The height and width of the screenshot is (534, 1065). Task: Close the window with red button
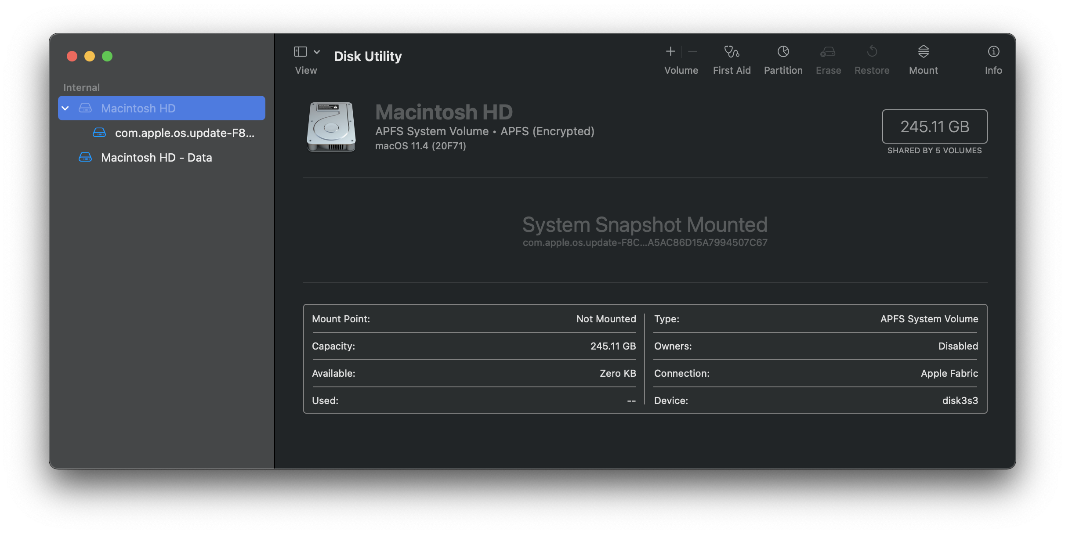click(72, 56)
